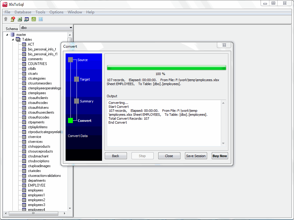Click the table icon beside COUNTRIES

click(24, 64)
